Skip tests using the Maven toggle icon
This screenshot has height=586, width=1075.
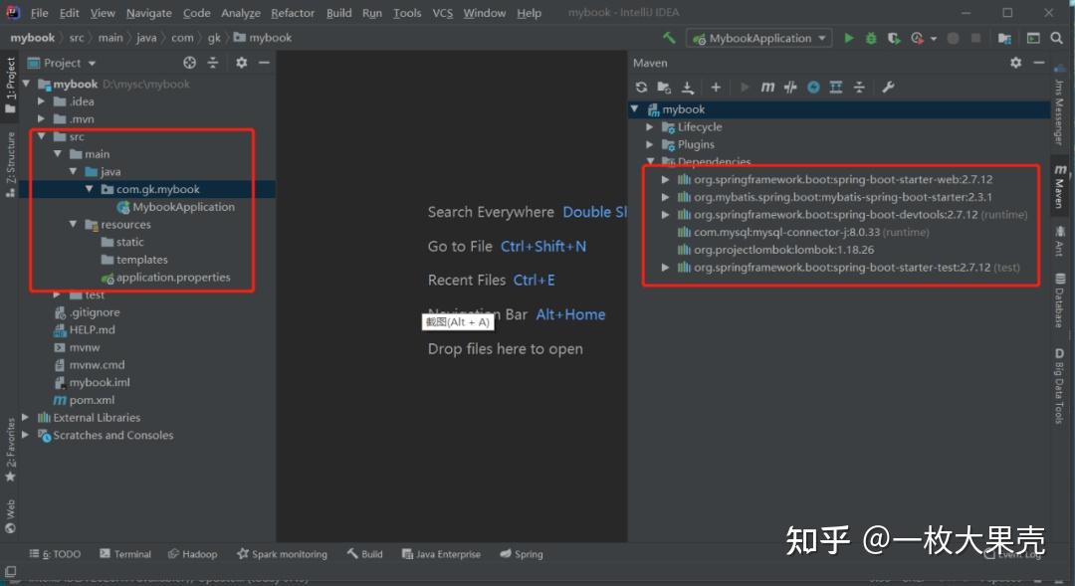pos(789,87)
